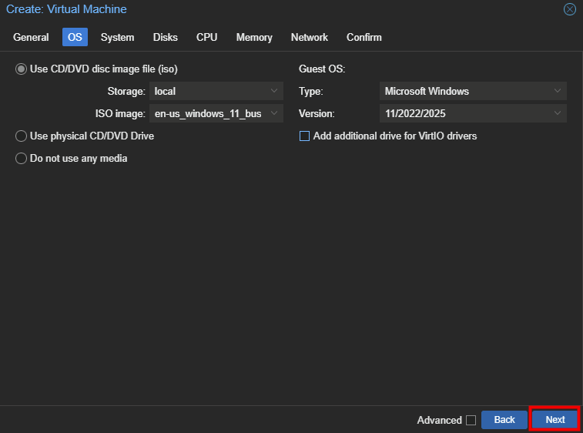Expand the Storage dropdown arrow
This screenshot has width=583, height=433.
click(x=274, y=91)
